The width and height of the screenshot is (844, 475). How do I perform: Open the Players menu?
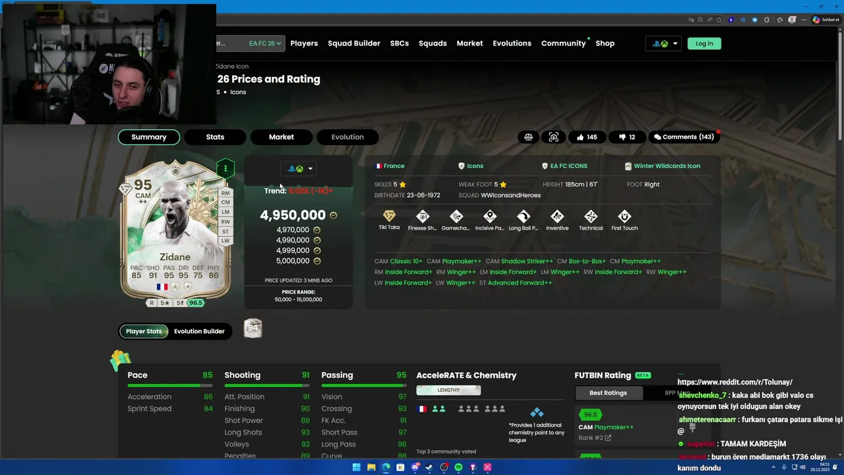(x=304, y=44)
